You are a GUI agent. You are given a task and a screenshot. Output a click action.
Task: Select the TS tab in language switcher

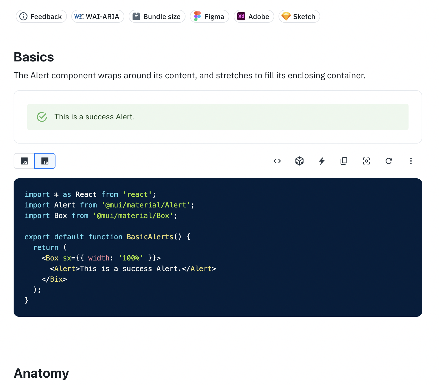tap(45, 161)
